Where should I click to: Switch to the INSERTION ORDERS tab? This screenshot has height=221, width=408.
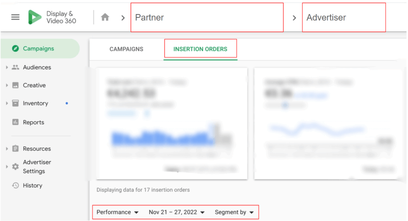pos(200,49)
